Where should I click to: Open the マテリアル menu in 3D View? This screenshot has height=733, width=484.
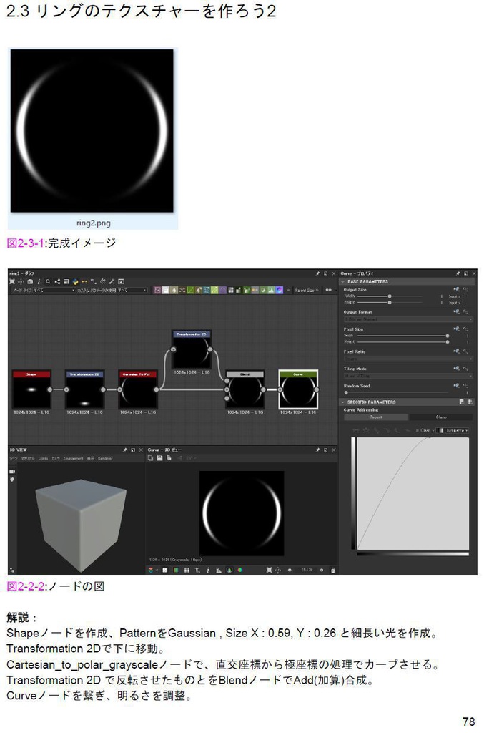tap(28, 459)
